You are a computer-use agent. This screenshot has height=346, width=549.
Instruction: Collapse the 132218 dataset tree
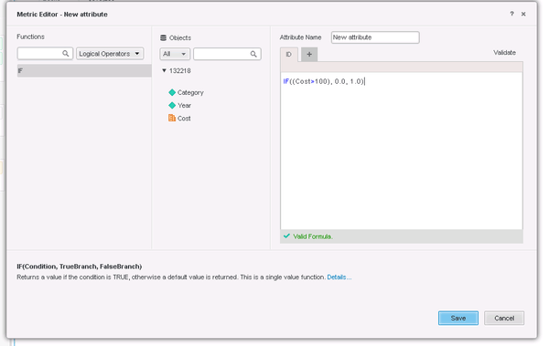click(164, 70)
